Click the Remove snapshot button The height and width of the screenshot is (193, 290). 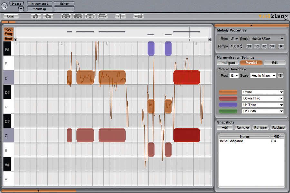242,128
